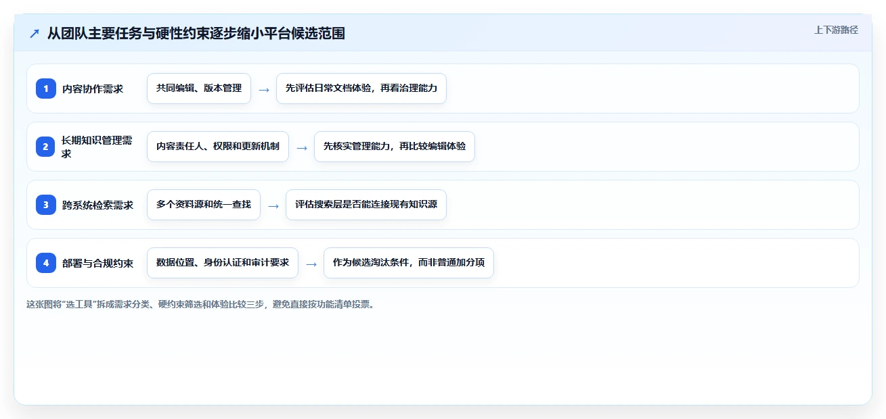This screenshot has height=419, width=886.
Task: Click the 内容协作需求 row label
Action: [x=93, y=89]
